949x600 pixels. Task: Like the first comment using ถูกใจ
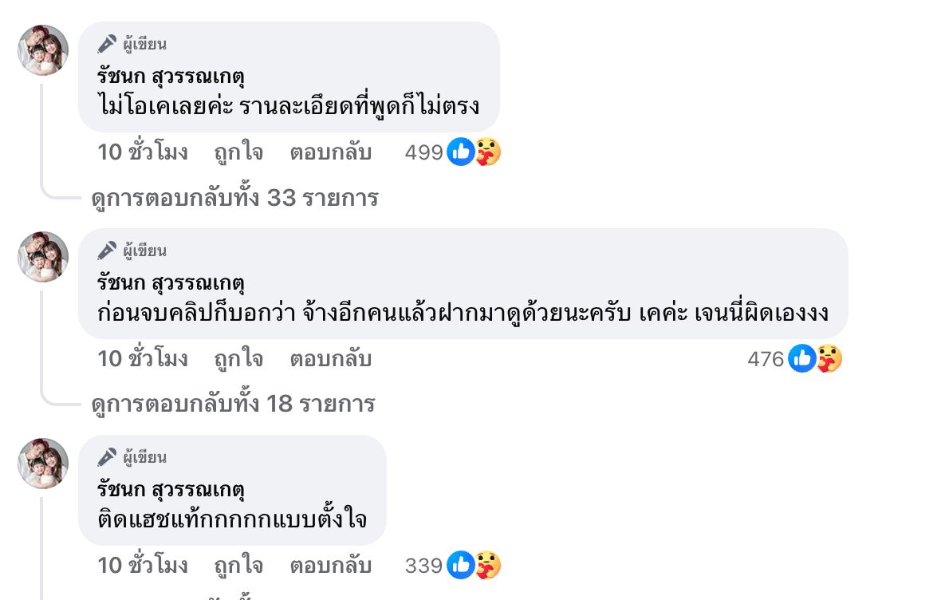point(238,152)
